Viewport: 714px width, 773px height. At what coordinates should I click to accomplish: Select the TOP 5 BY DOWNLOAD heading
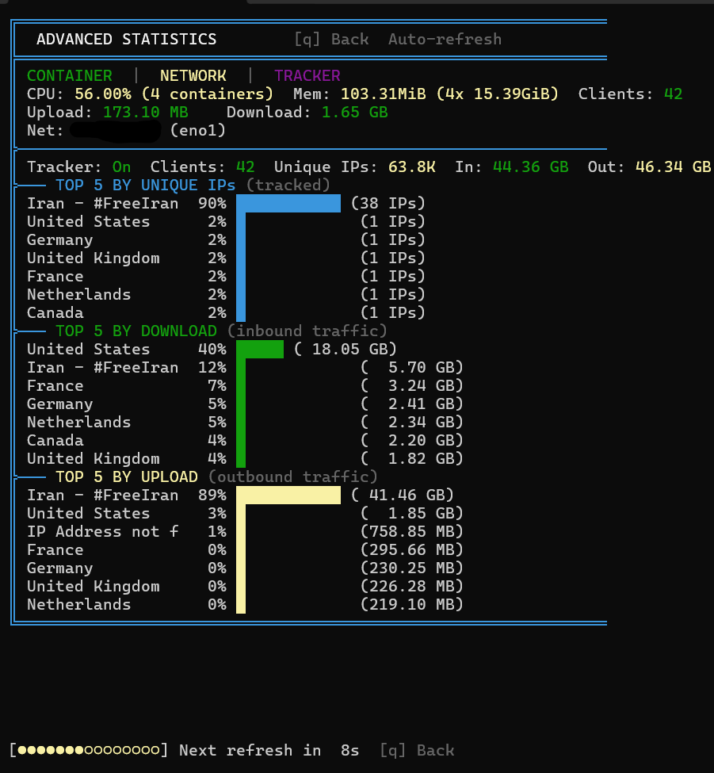click(x=136, y=331)
